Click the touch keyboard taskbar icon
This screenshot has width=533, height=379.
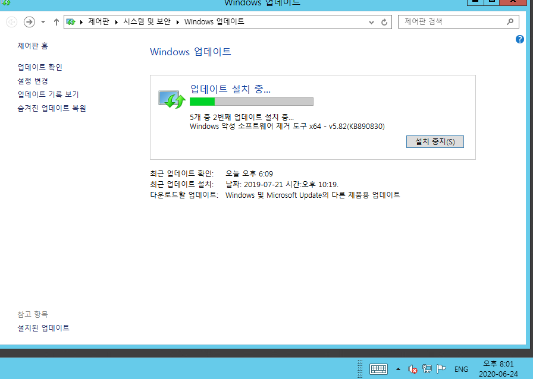(378, 369)
